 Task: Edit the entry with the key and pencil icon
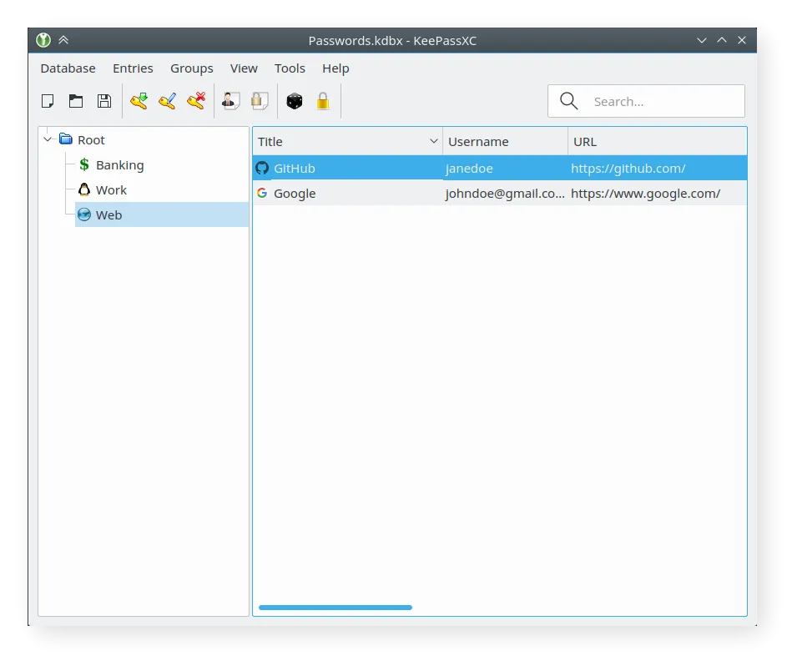click(167, 101)
